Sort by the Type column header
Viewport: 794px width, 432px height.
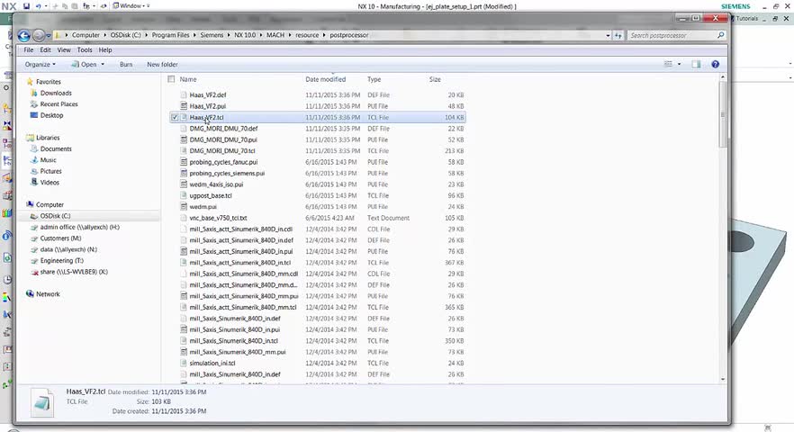(374, 79)
